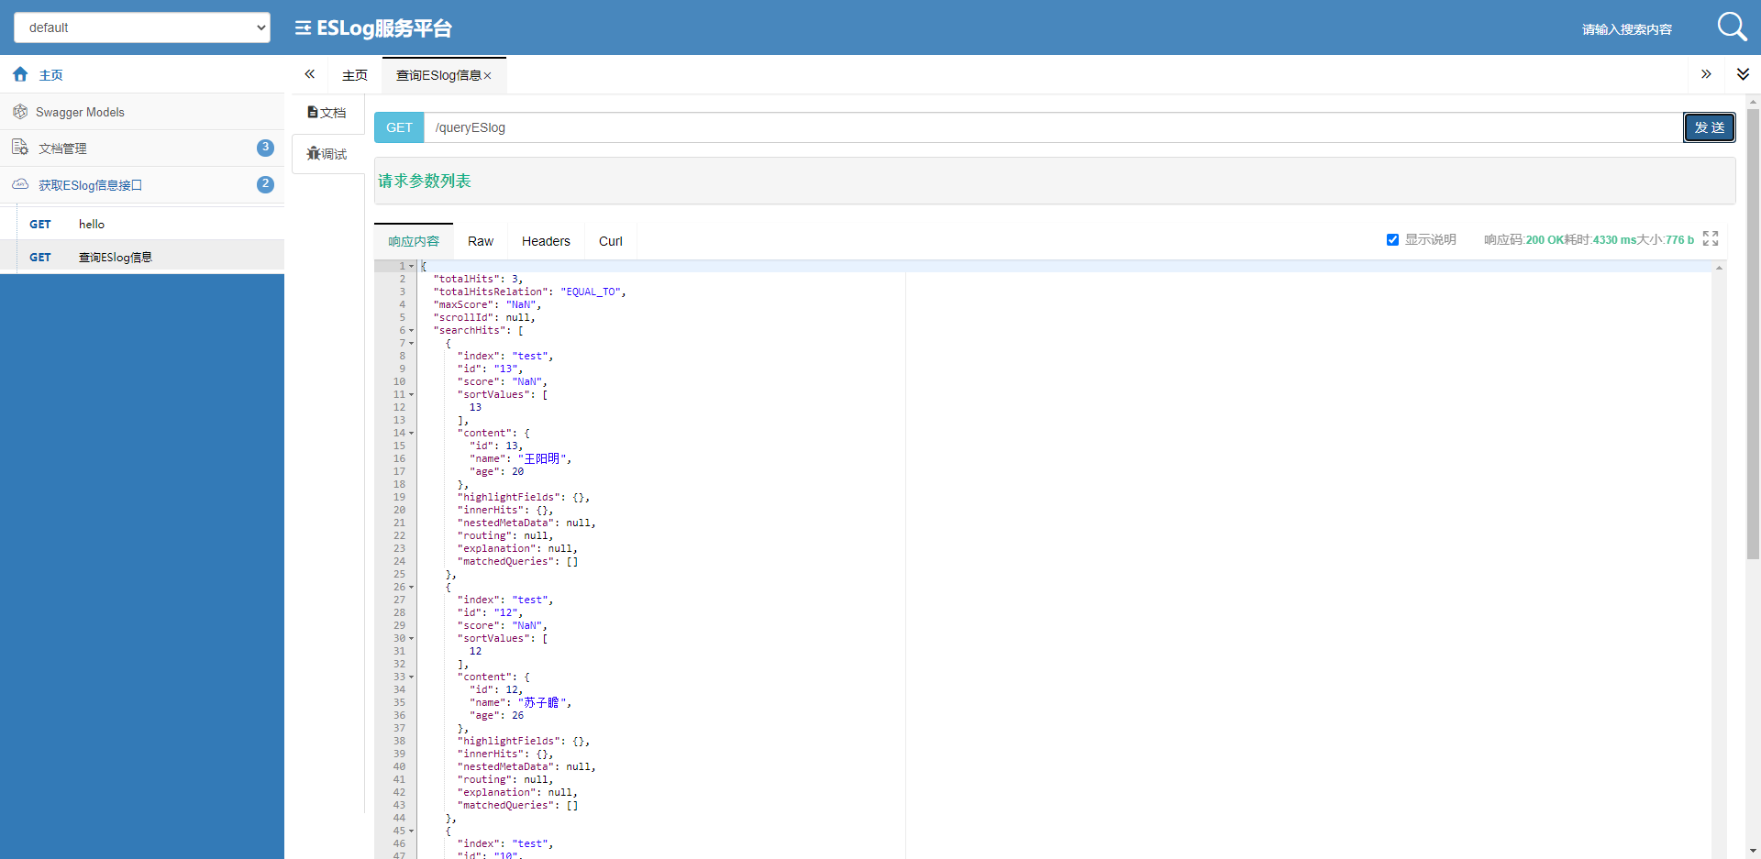
Task: Switch to the Raw tab
Action: click(481, 241)
